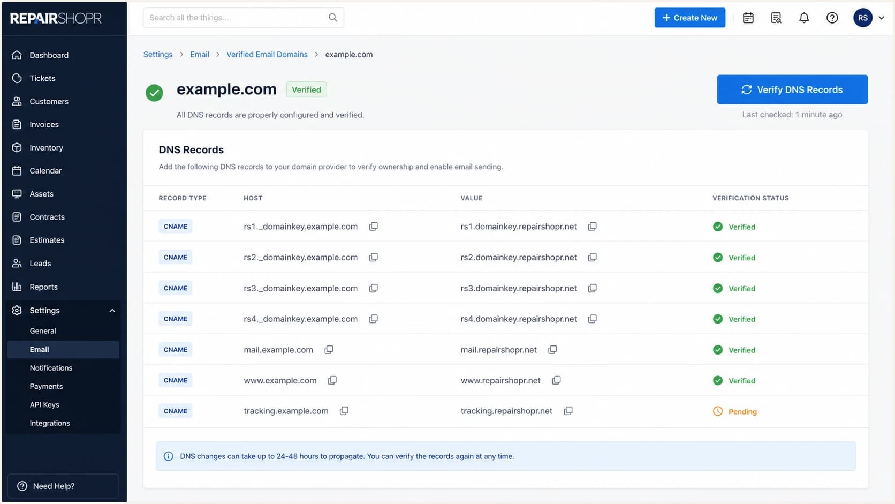Copy value tracking.repairshopr.net

pyautogui.click(x=568, y=411)
